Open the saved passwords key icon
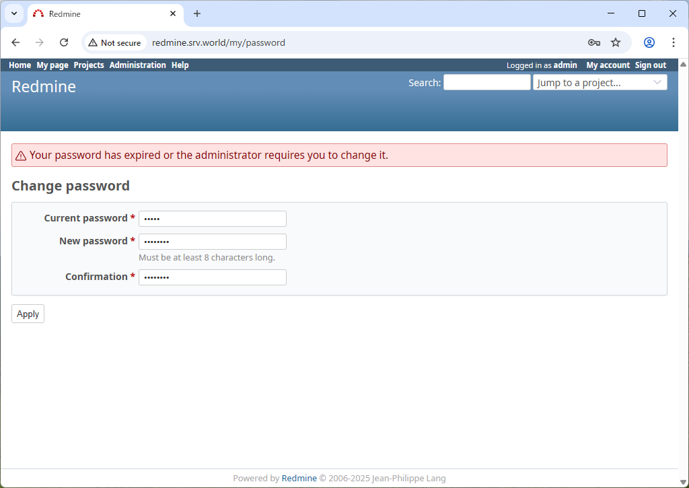Image resolution: width=689 pixels, height=488 pixels. (x=593, y=42)
